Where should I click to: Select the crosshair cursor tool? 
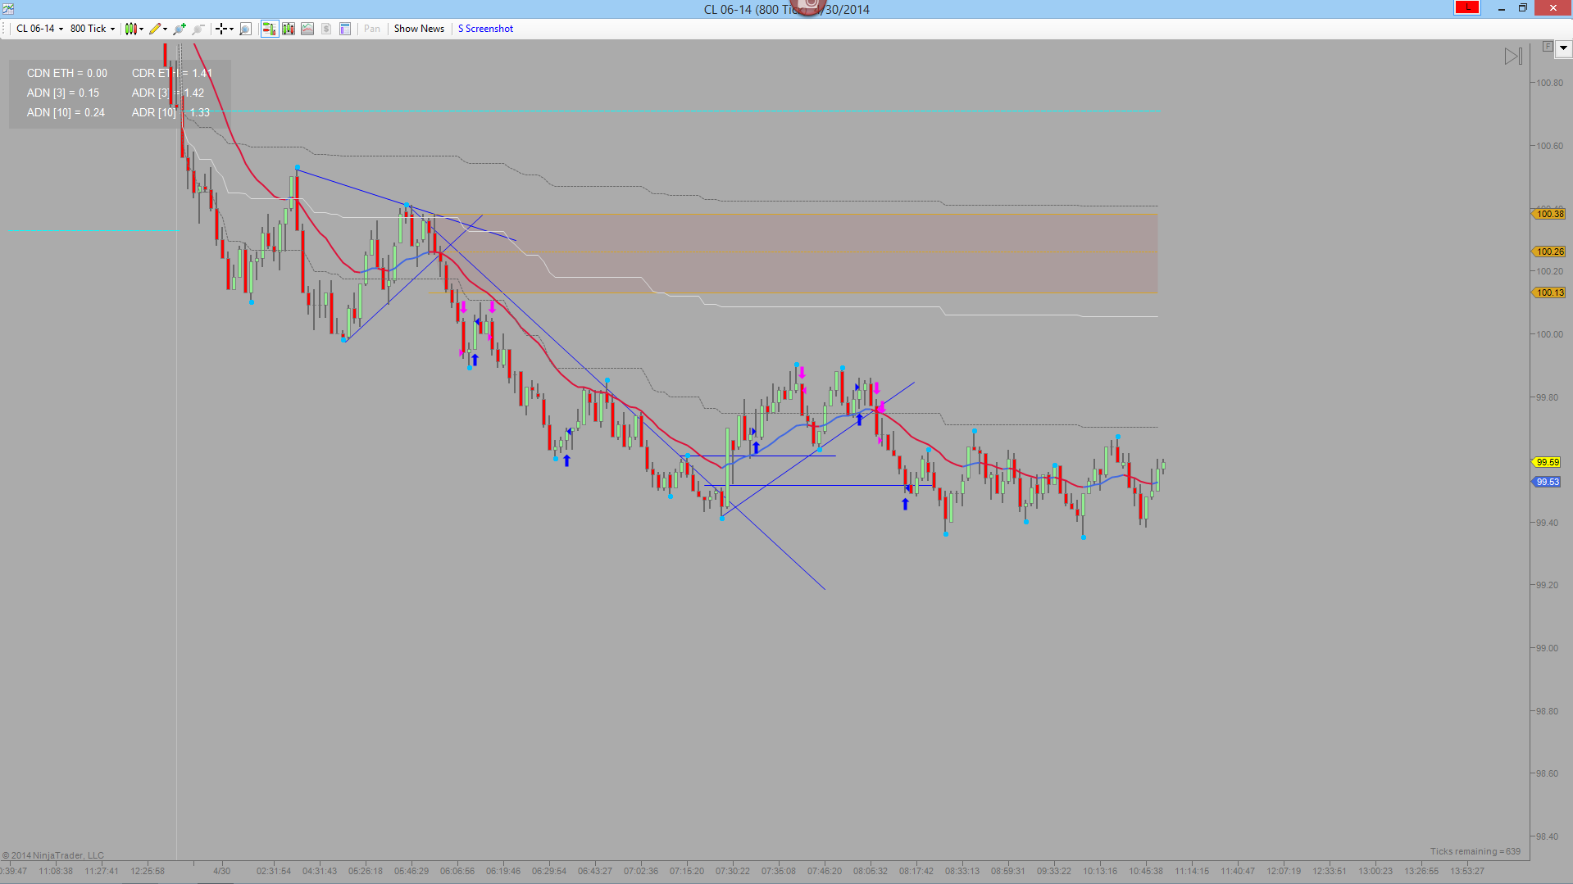220,29
